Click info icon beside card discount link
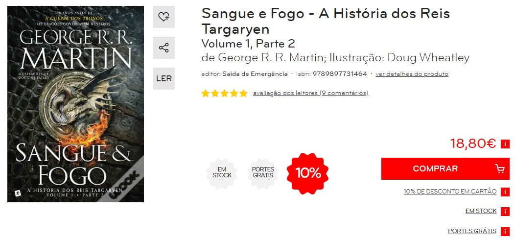Image resolution: width=515 pixels, height=240 pixels. pyautogui.click(x=505, y=192)
